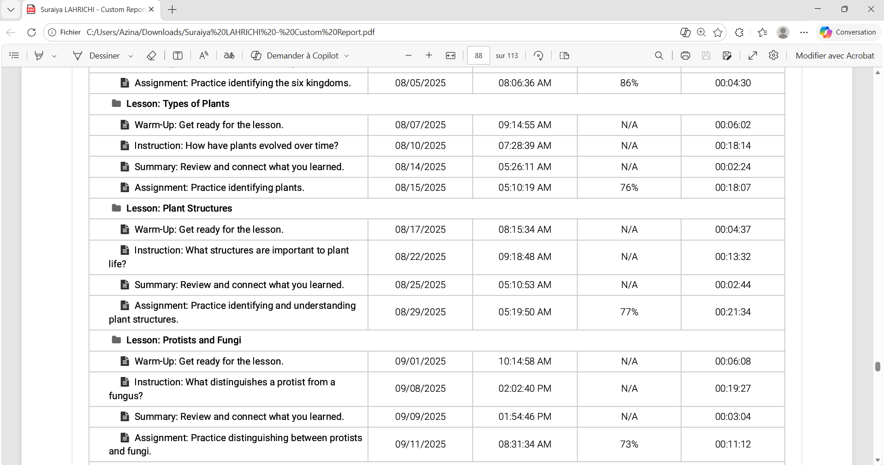Image resolution: width=884 pixels, height=465 pixels.
Task: Enter full screen mode
Action: [x=753, y=56]
